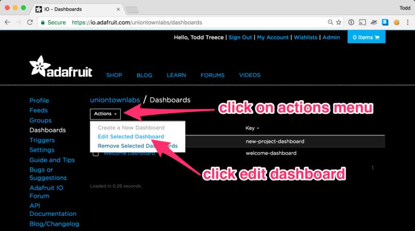Click the uniontownlabs breadcrumb link
415x231 pixels.
pos(115,100)
